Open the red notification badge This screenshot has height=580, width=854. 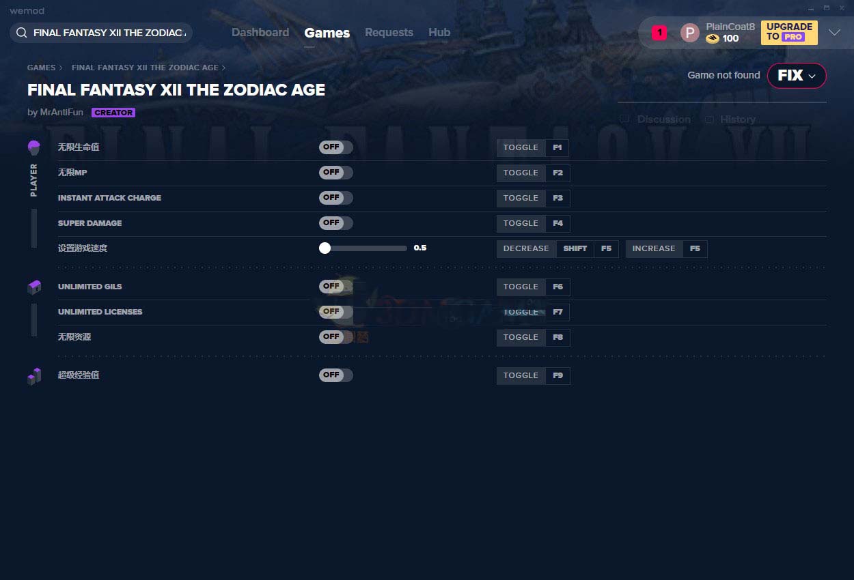[x=659, y=32]
